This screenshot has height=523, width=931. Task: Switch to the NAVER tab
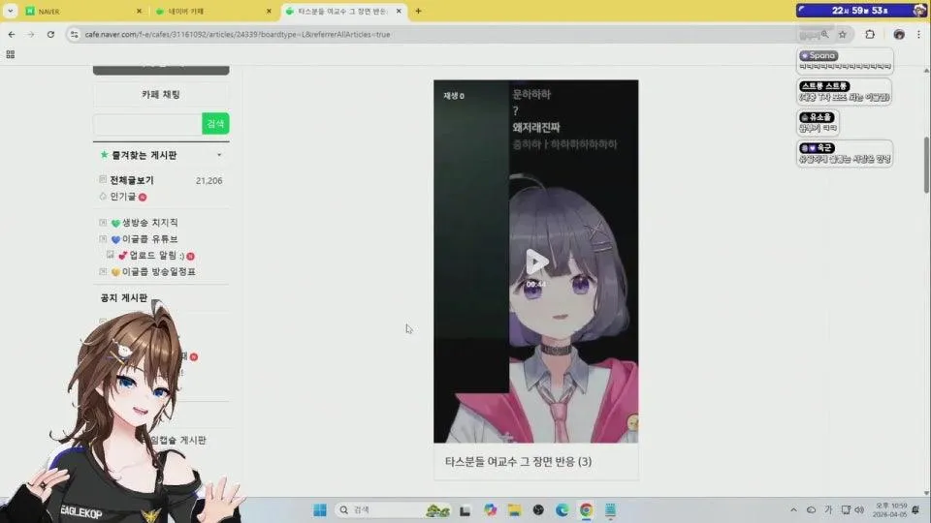tap(83, 12)
